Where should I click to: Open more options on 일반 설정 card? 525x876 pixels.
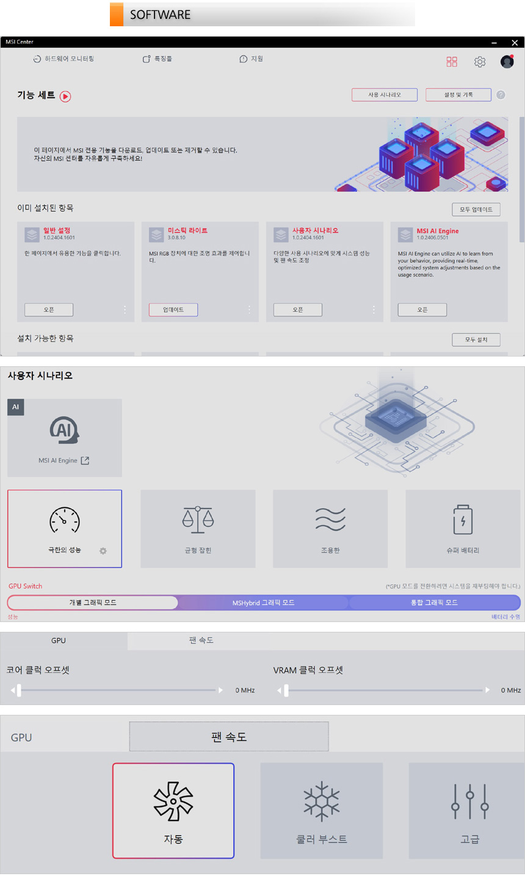coord(125,309)
